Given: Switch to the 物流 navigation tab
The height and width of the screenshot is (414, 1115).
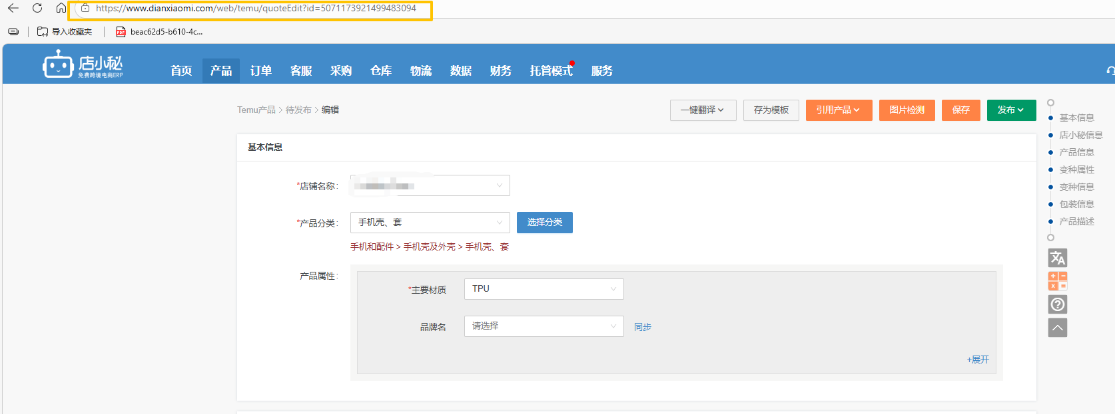Looking at the screenshot, I should pyautogui.click(x=420, y=70).
